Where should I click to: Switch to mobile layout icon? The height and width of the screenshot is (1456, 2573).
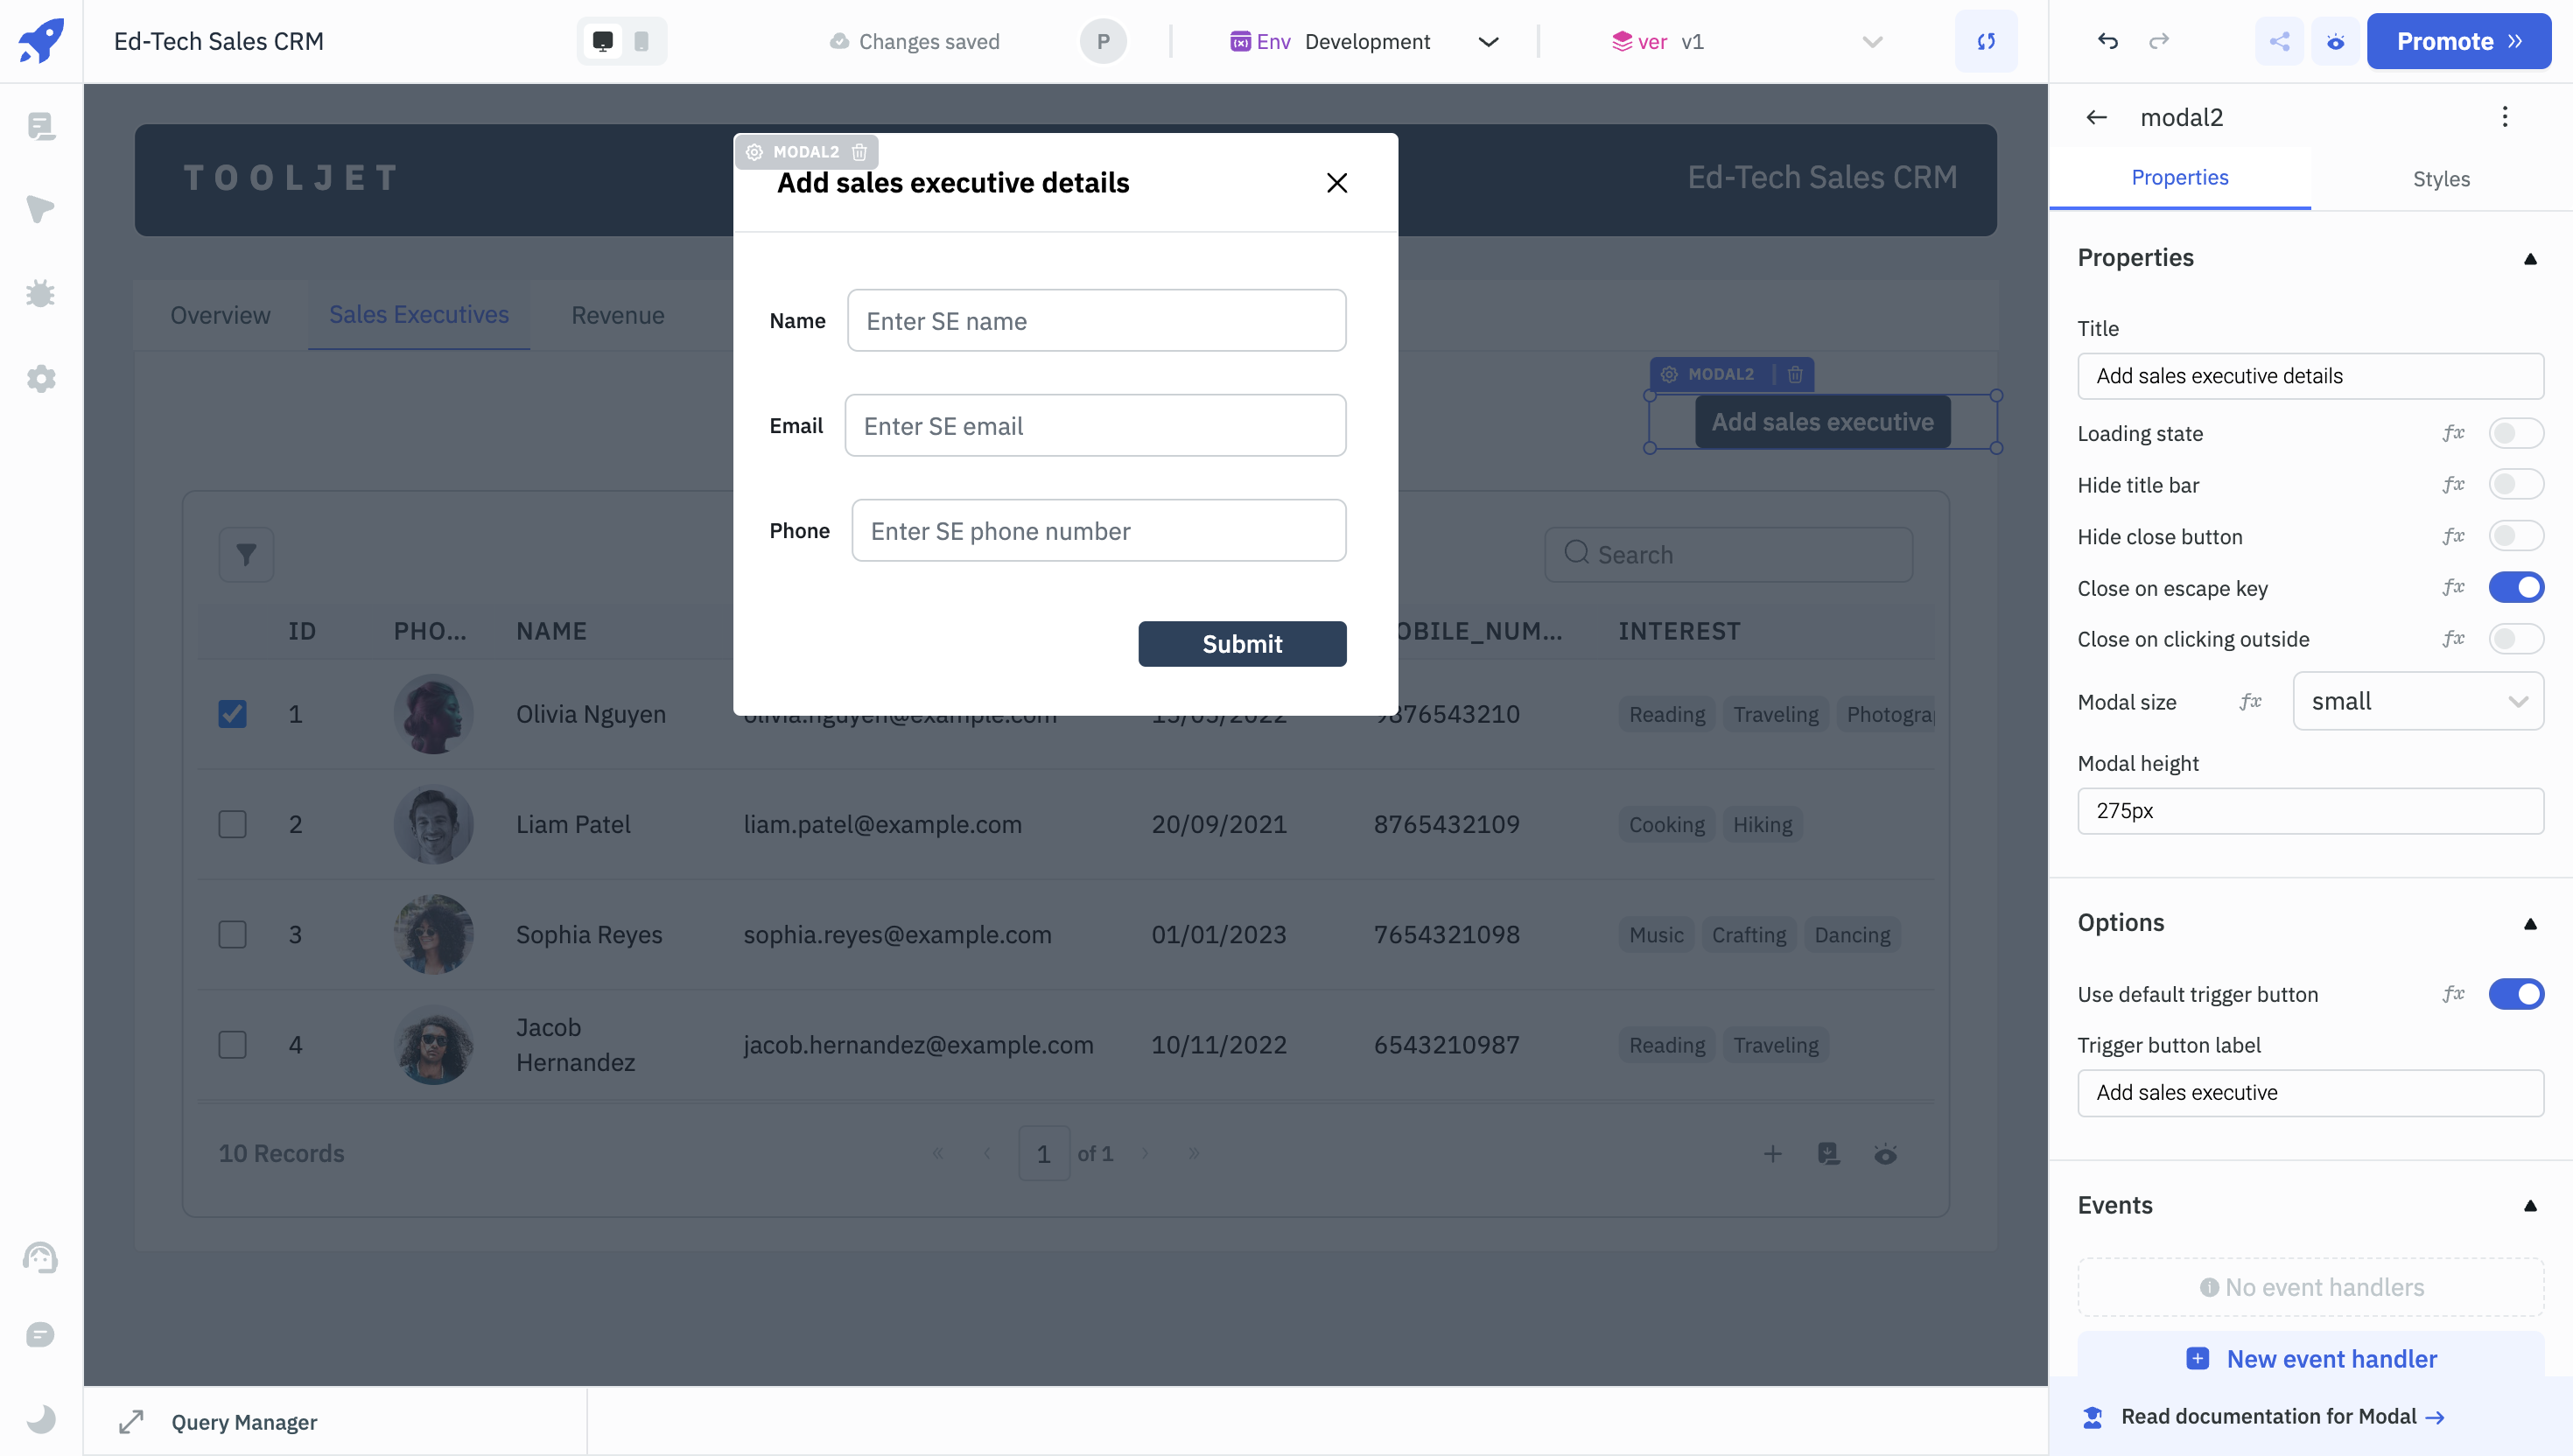642,41
